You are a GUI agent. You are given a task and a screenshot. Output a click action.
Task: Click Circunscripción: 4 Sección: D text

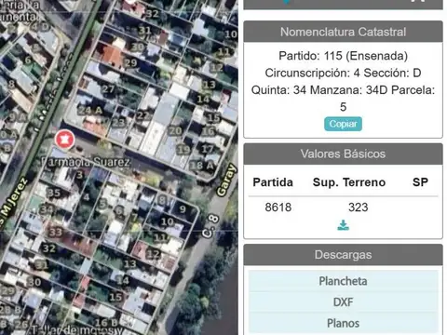click(x=343, y=73)
